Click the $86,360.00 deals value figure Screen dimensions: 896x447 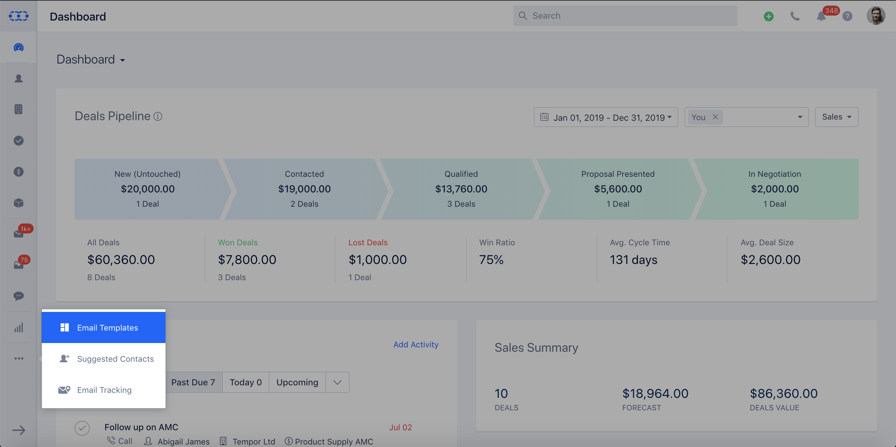pos(784,394)
